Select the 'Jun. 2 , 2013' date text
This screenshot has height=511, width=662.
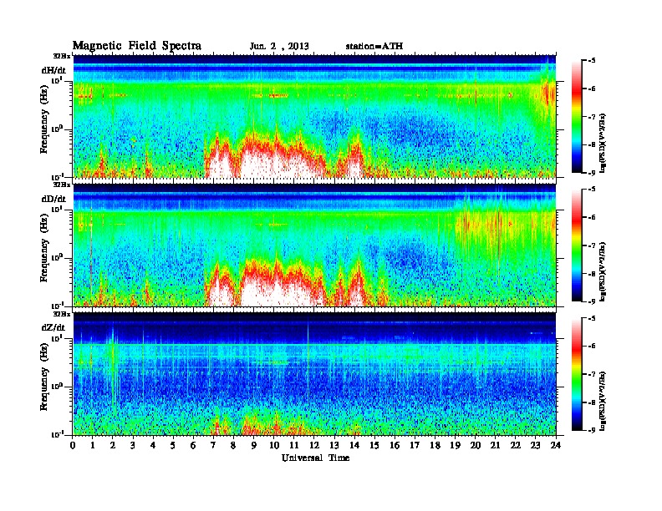click(x=279, y=47)
